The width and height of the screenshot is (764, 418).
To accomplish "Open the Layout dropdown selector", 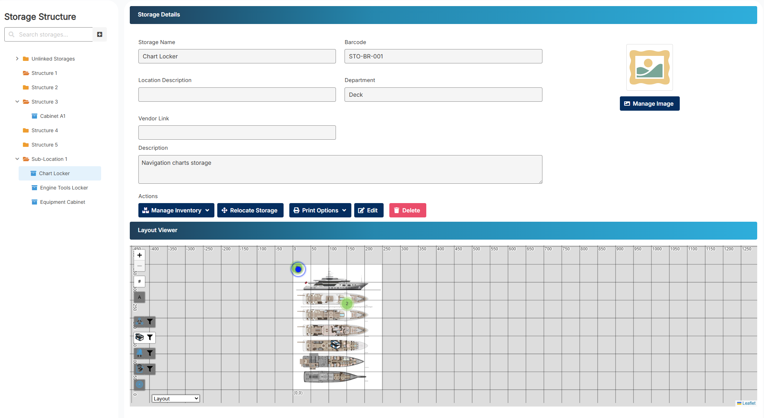I will click(176, 399).
